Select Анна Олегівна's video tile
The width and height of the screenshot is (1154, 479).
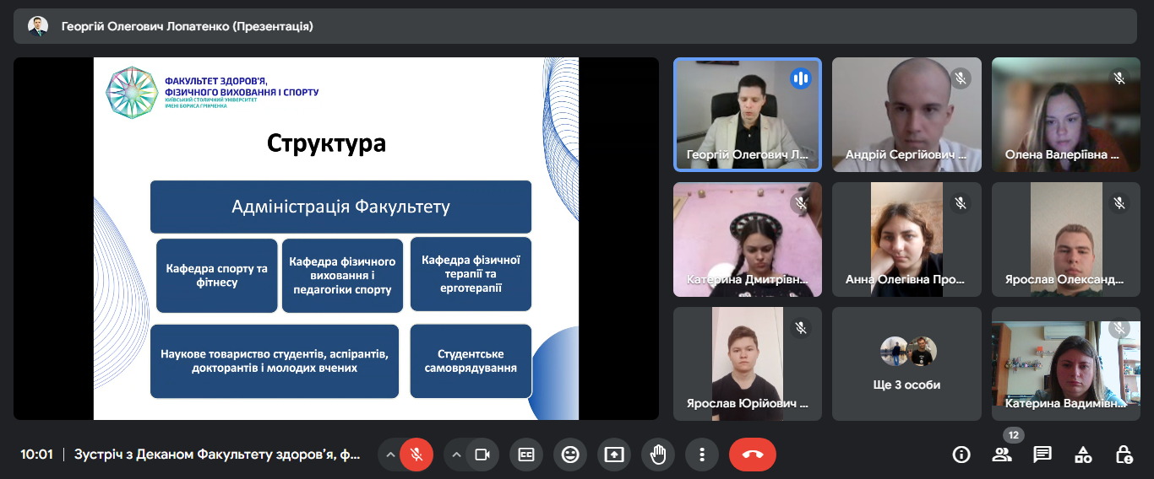pyautogui.click(x=906, y=239)
